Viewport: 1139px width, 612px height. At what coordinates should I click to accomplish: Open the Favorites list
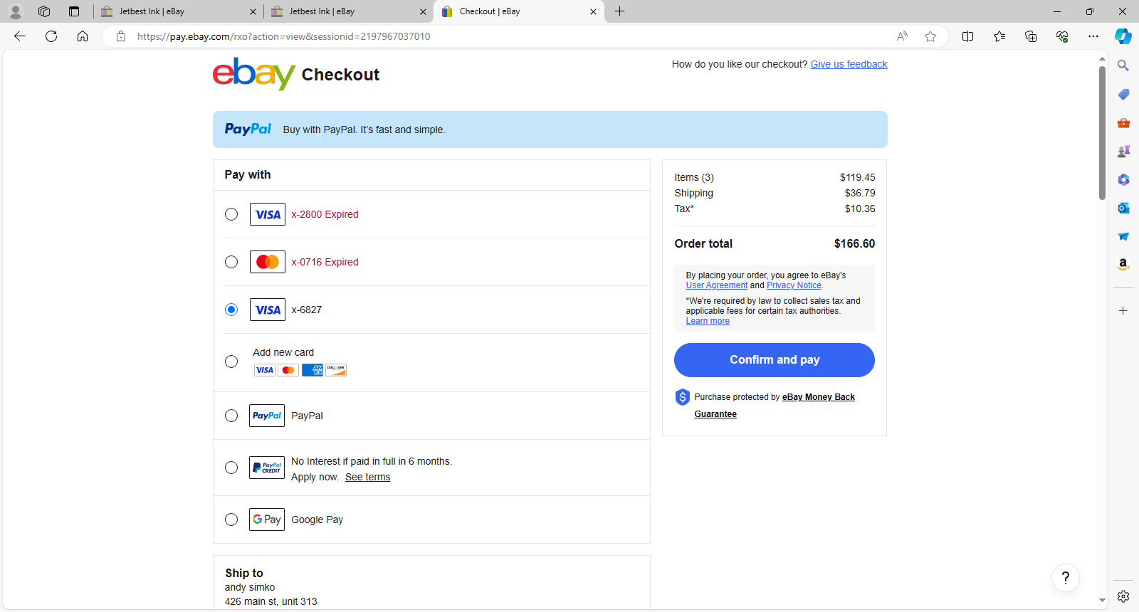coord(999,36)
